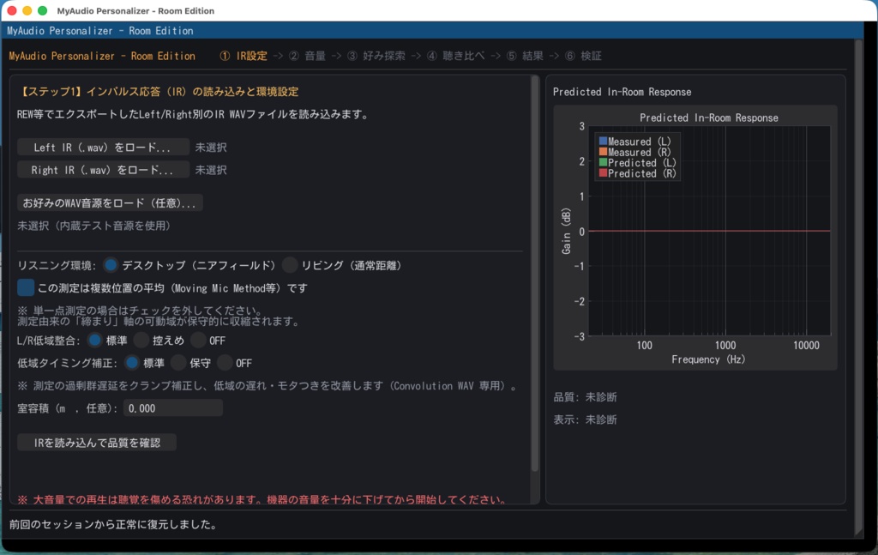Click the green Predicted (L) legend swatch
The height and width of the screenshot is (555, 878).
(x=603, y=162)
